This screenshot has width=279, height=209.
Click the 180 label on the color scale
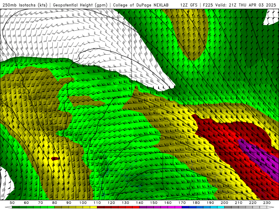pyautogui.click(x=196, y=203)
